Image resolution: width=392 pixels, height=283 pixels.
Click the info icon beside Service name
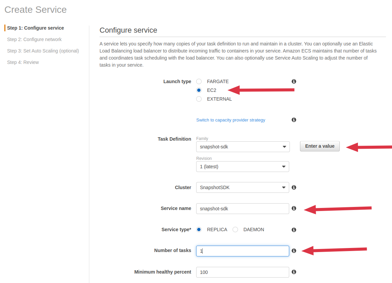(294, 208)
